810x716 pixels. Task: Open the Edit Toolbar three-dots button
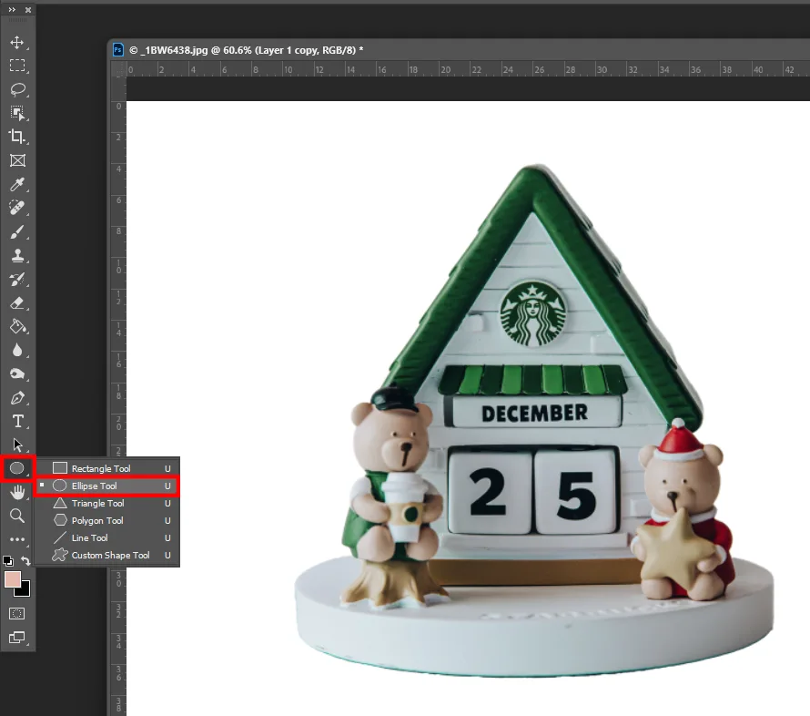17,539
